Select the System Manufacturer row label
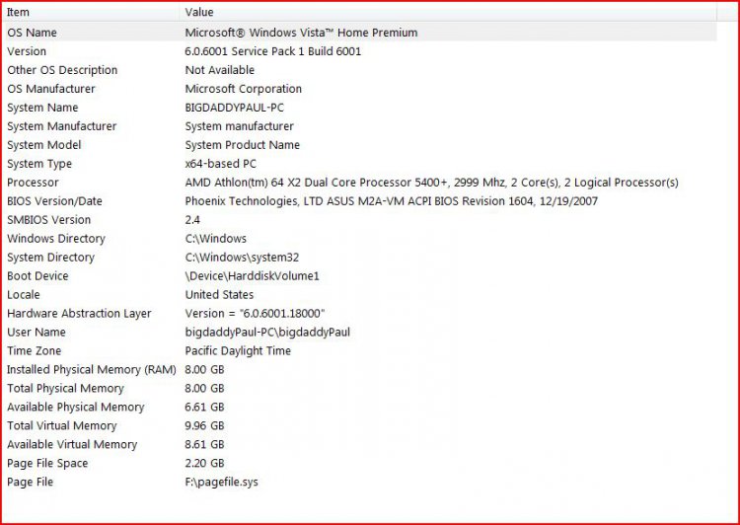This screenshot has height=525, width=740. coord(61,126)
